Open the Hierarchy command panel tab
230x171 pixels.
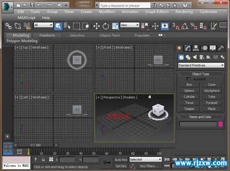point(196,48)
